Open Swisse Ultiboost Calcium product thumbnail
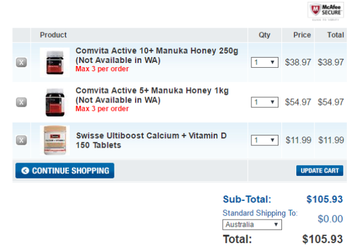Screen dimensions: 354x252 [x=55, y=140]
